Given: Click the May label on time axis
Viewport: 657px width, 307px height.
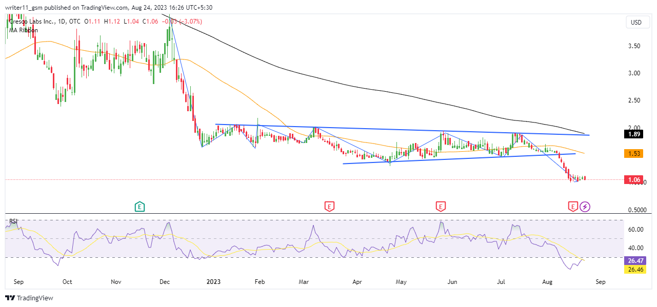Looking at the screenshot, I should pos(402,282).
